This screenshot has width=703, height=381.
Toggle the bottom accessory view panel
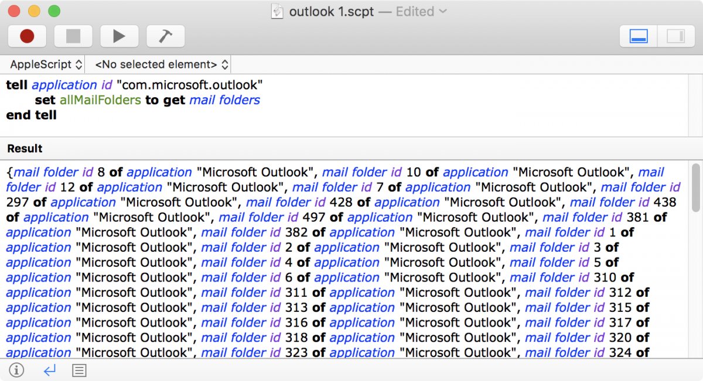[x=638, y=36]
